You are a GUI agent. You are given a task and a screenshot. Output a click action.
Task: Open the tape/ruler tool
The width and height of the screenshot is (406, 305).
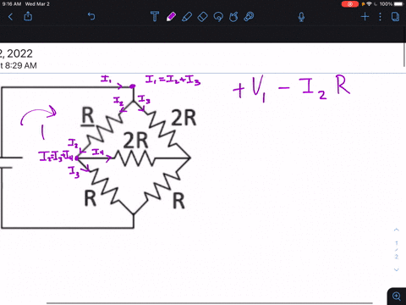(249, 17)
